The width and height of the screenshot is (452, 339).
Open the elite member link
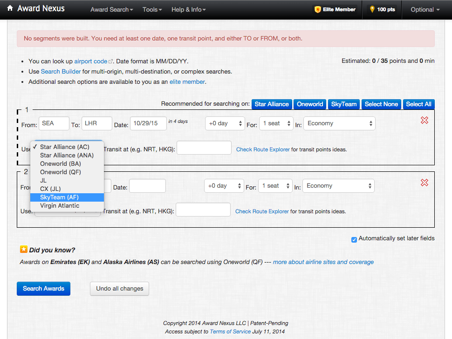(x=187, y=82)
